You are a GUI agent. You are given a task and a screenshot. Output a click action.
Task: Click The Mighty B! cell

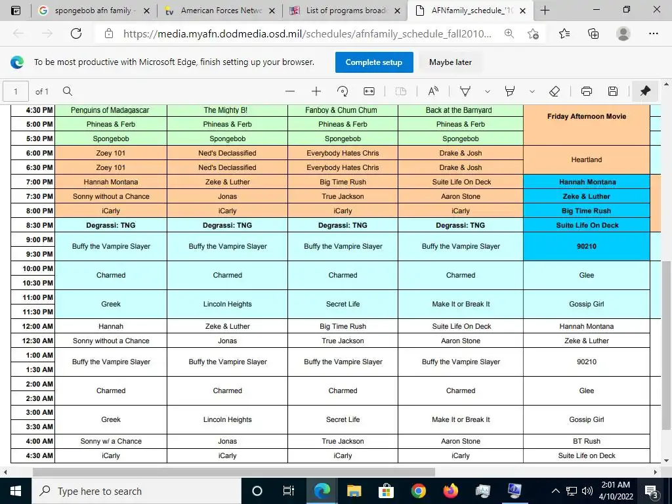point(227,110)
